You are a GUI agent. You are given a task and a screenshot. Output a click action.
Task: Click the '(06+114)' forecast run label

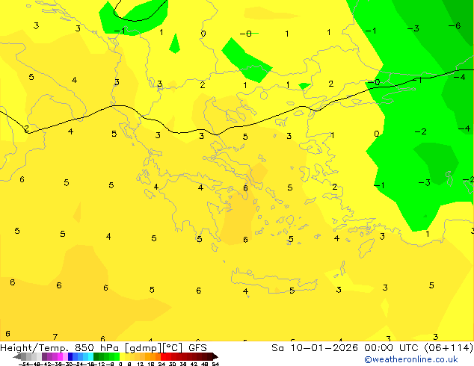[449, 348]
